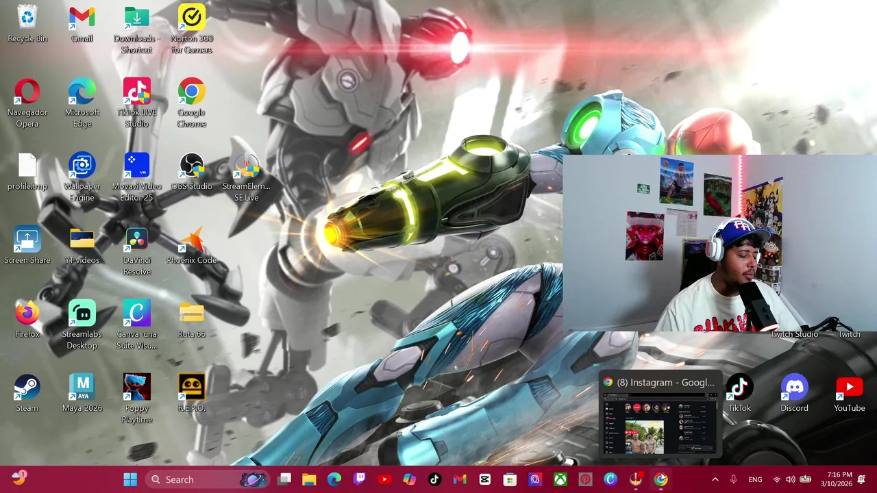Open the Canva desktop shortcut
Image resolution: width=877 pixels, height=493 pixels.
click(x=137, y=325)
